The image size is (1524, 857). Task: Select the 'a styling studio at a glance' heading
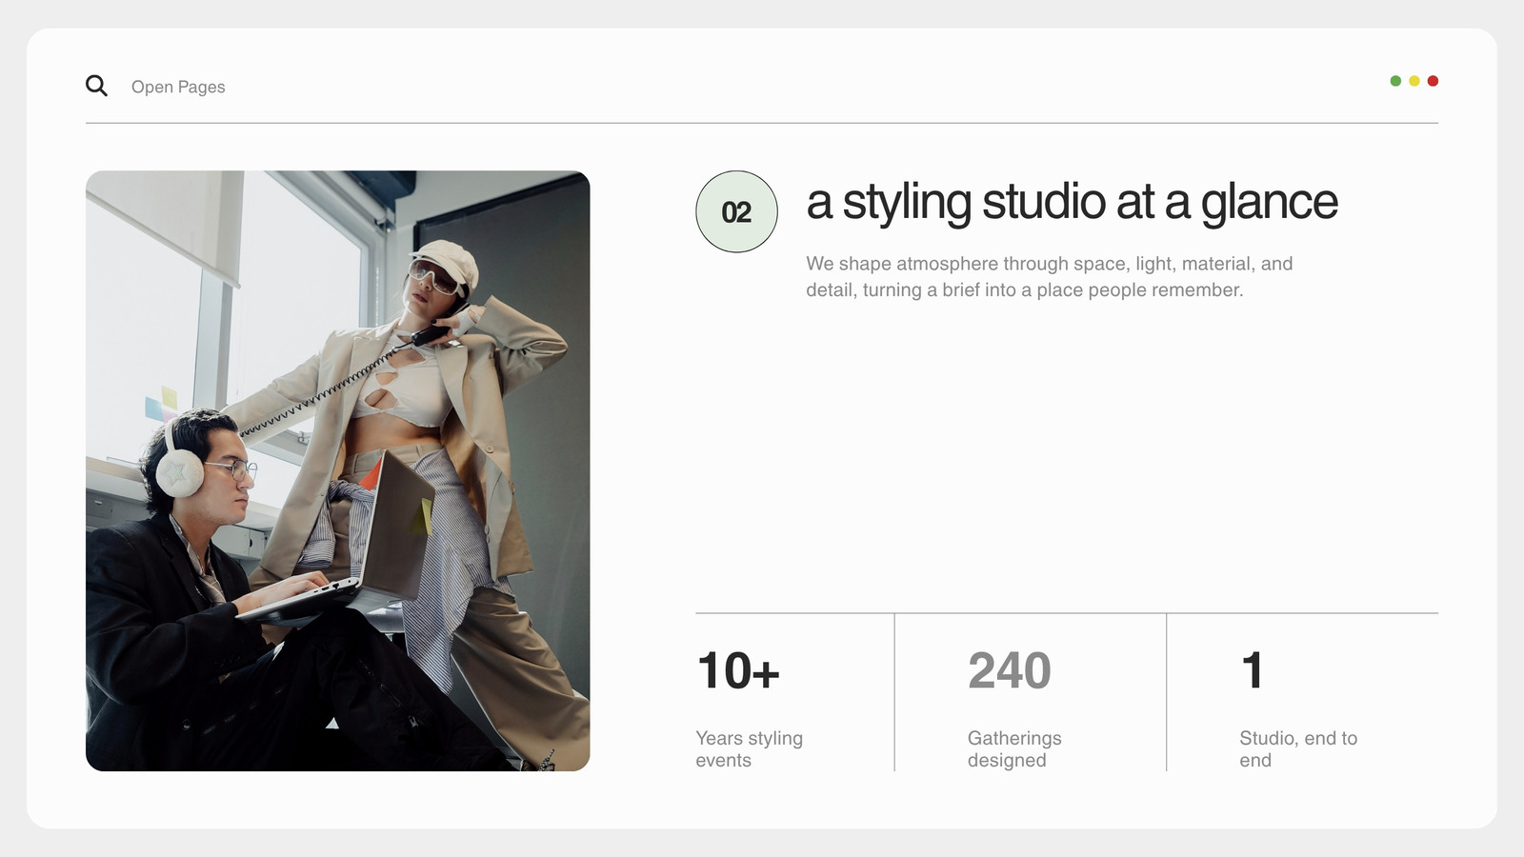tap(1072, 203)
